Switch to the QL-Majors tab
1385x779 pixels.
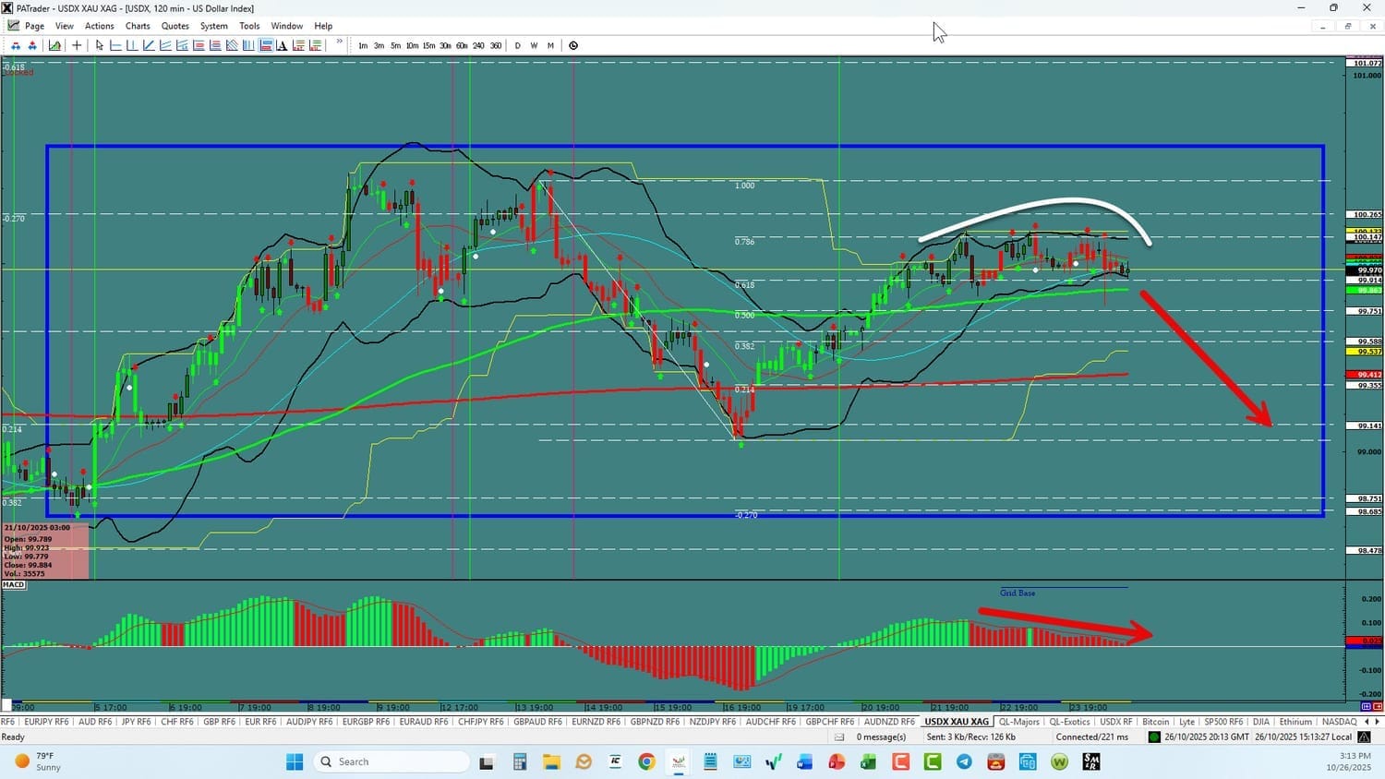(1019, 722)
